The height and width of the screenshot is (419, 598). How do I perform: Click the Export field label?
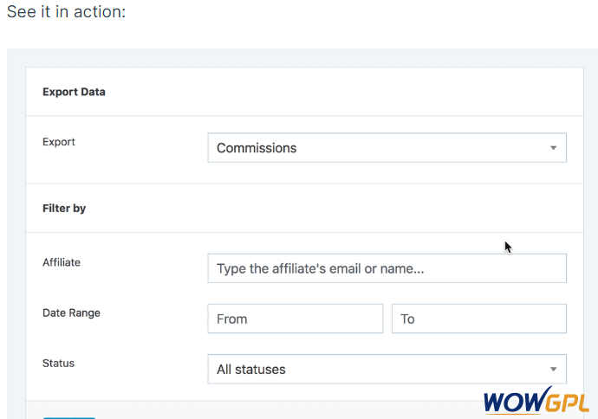tap(59, 142)
